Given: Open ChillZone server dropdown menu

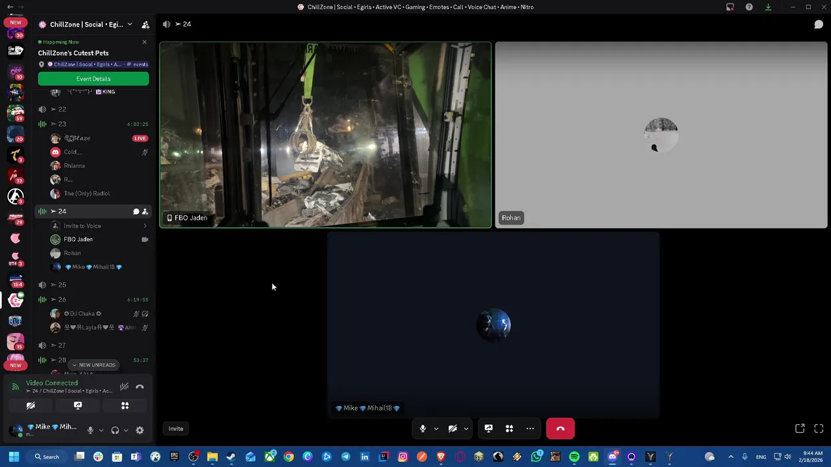Looking at the screenshot, I should pyautogui.click(x=86, y=25).
